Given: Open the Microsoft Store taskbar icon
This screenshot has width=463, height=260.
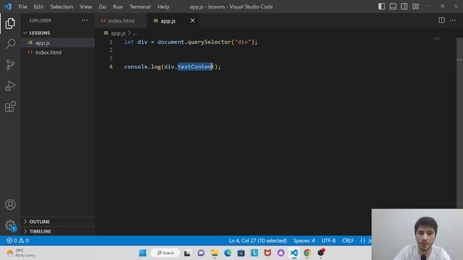Looking at the screenshot, I should (241, 253).
